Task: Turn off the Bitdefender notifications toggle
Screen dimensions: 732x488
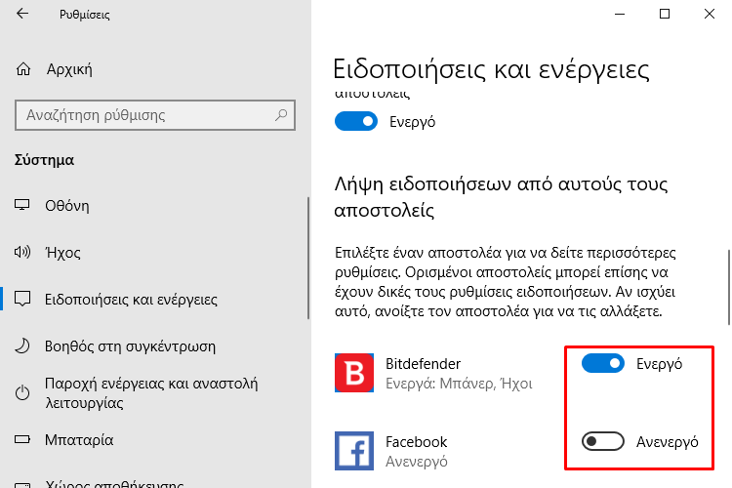Action: click(x=603, y=363)
